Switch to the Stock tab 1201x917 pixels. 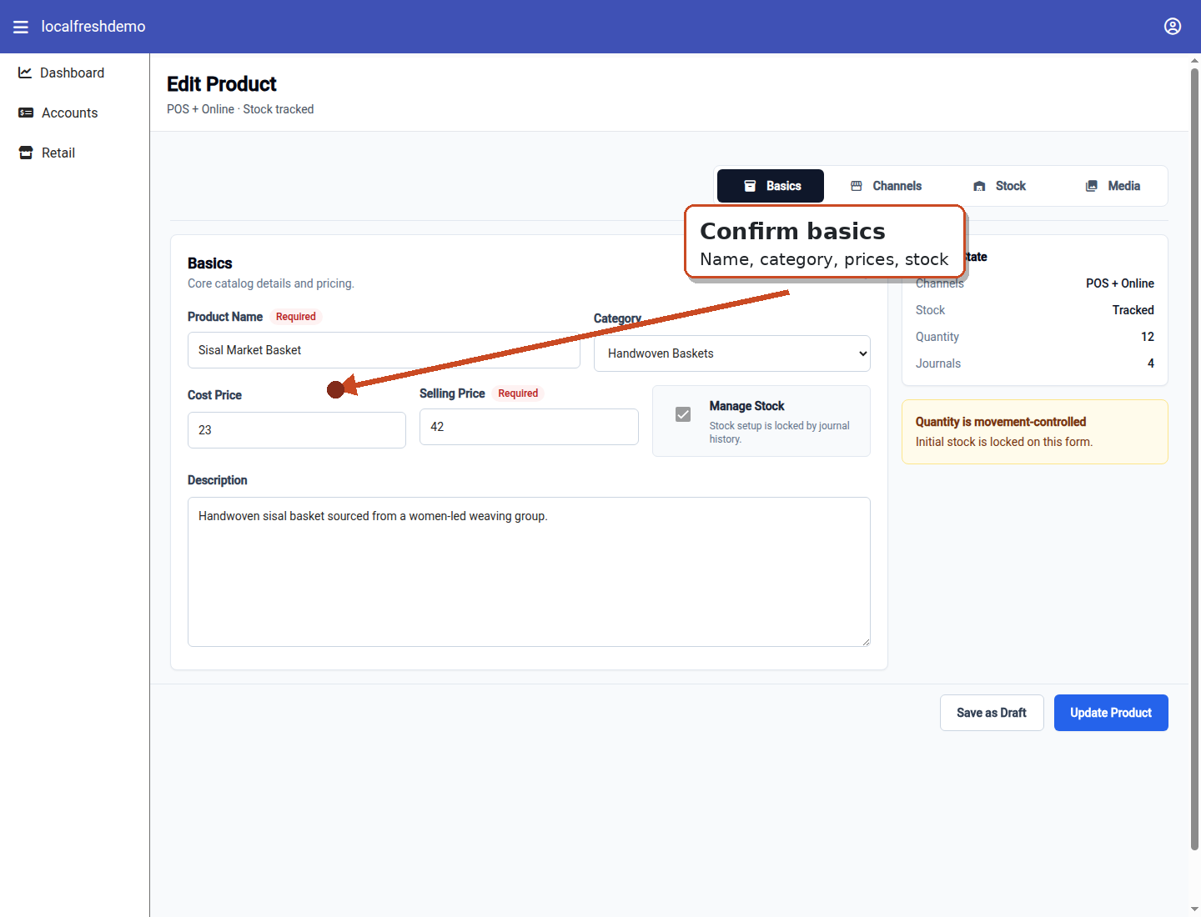(x=999, y=186)
